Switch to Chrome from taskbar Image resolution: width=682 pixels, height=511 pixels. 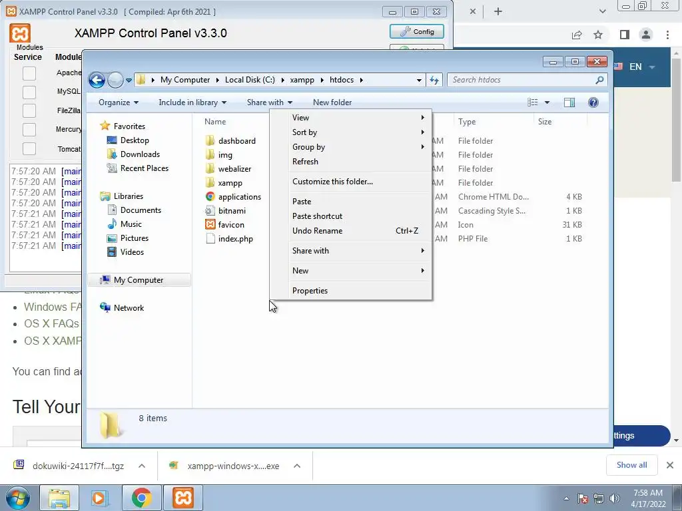141,498
